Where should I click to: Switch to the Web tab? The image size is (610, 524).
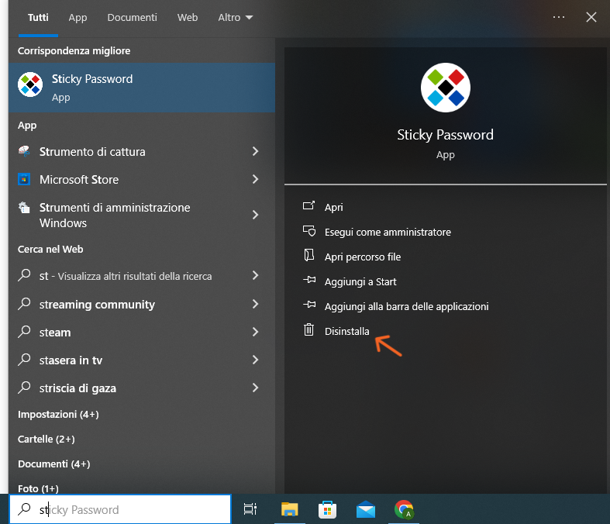(x=188, y=18)
